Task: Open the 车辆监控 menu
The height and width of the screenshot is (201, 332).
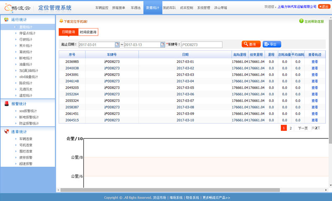Action: (101, 8)
